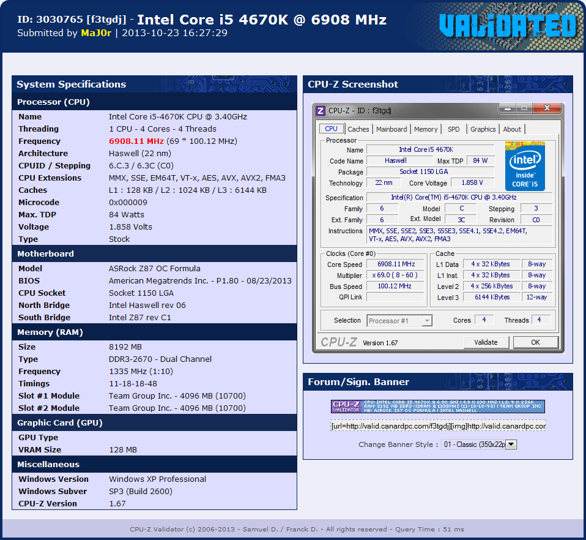Click the Forum/Sign. Banner panel header
This screenshot has height=540, width=586.
click(x=437, y=382)
